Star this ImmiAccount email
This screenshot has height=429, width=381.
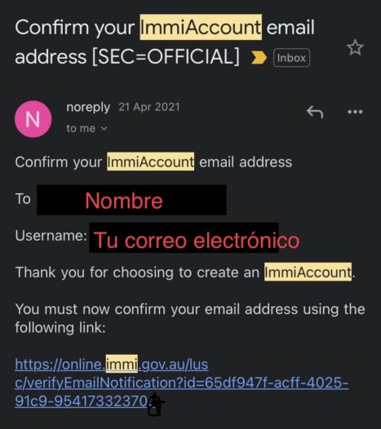(x=355, y=47)
